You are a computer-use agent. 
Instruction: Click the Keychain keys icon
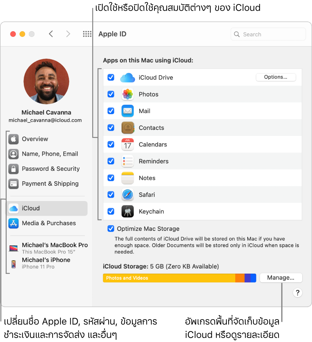[x=128, y=211]
